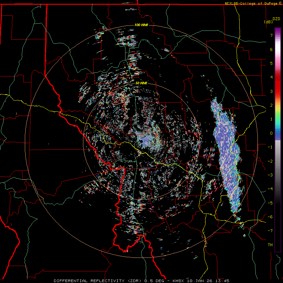
Task: Click the 100 NMI range ring label
Action: (x=141, y=25)
